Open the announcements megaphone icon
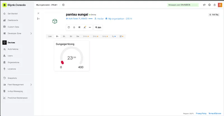This screenshot has height=116, width=224. click(x=204, y=5)
